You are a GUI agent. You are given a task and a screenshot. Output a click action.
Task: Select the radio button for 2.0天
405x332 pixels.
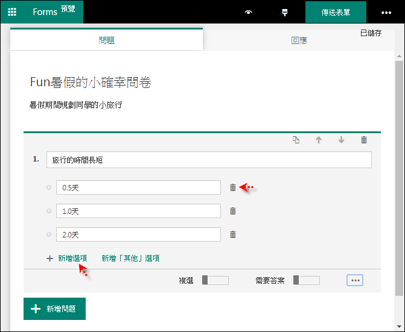49,234
